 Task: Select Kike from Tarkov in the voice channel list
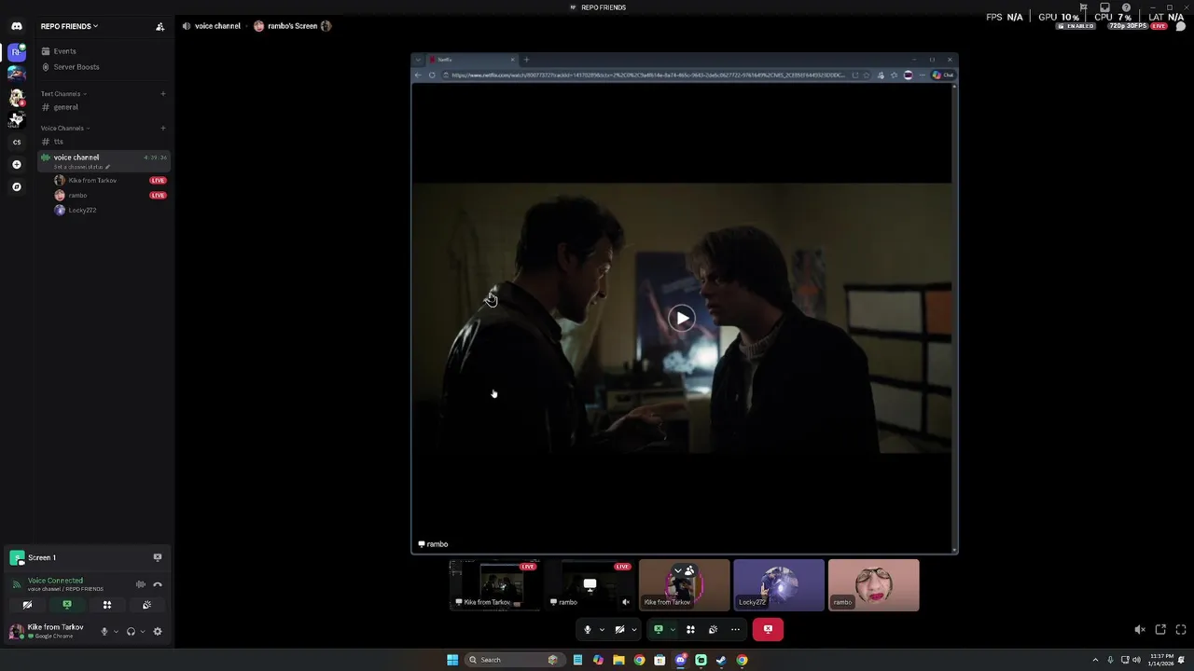click(92, 180)
